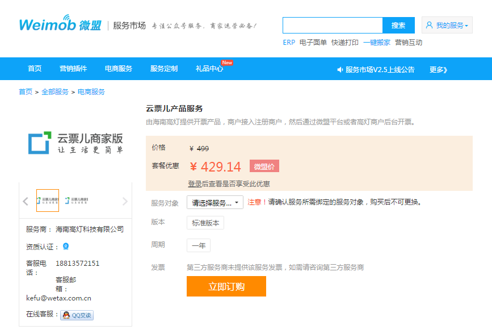This screenshot has height=334, width=492.
Task: Click the 搜索 search button
Action: (398, 25)
